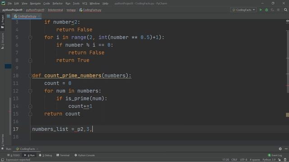Open the View menu
The width and height of the screenshot is (289, 162).
pos(24,4)
